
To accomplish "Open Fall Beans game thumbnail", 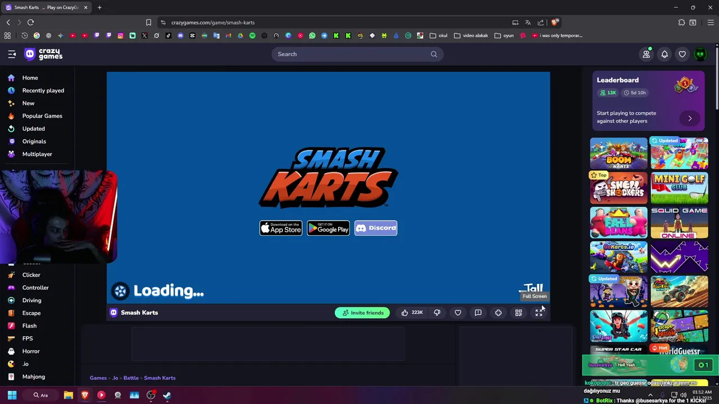I will tap(618, 223).
